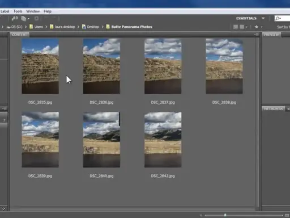Screen dimensions: 290x218
Task: Click the cancel icon at bottom-left corner
Action: pos(3,209)
